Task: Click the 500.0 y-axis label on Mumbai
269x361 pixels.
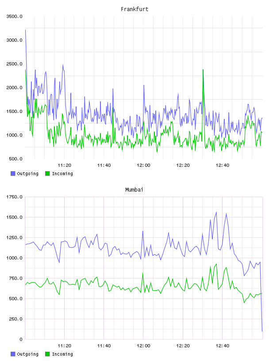Action: [15, 299]
